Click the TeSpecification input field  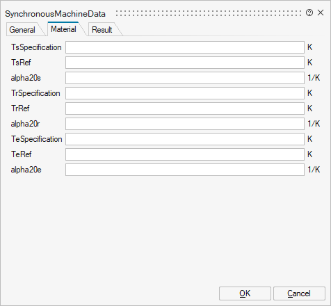click(x=185, y=139)
